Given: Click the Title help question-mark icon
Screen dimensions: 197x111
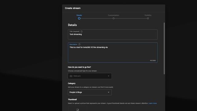Looking at the screenshot, I should click(82, 31).
